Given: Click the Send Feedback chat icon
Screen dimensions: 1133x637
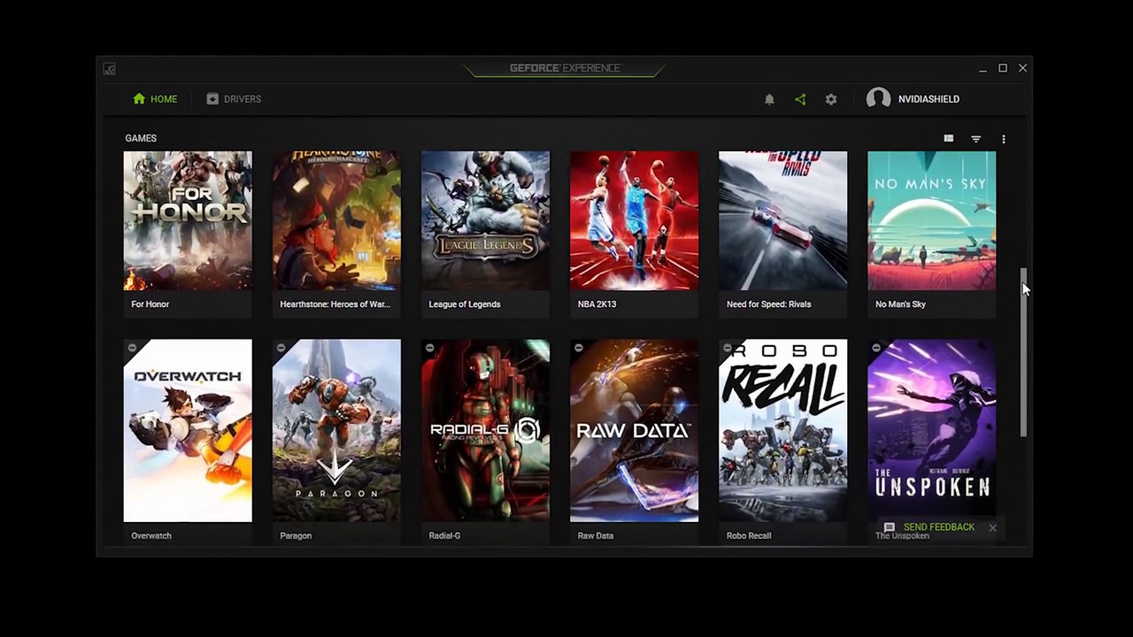Looking at the screenshot, I should [890, 527].
